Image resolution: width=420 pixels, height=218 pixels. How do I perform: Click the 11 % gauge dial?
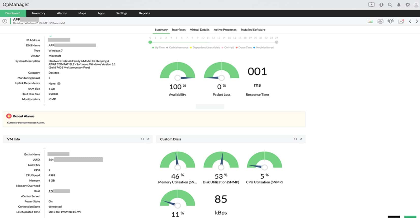[178, 199]
